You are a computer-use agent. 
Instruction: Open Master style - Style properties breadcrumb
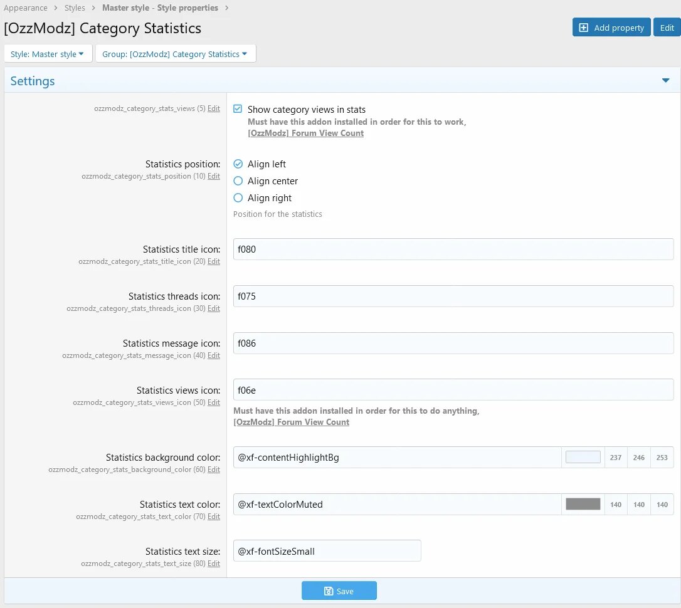160,8
